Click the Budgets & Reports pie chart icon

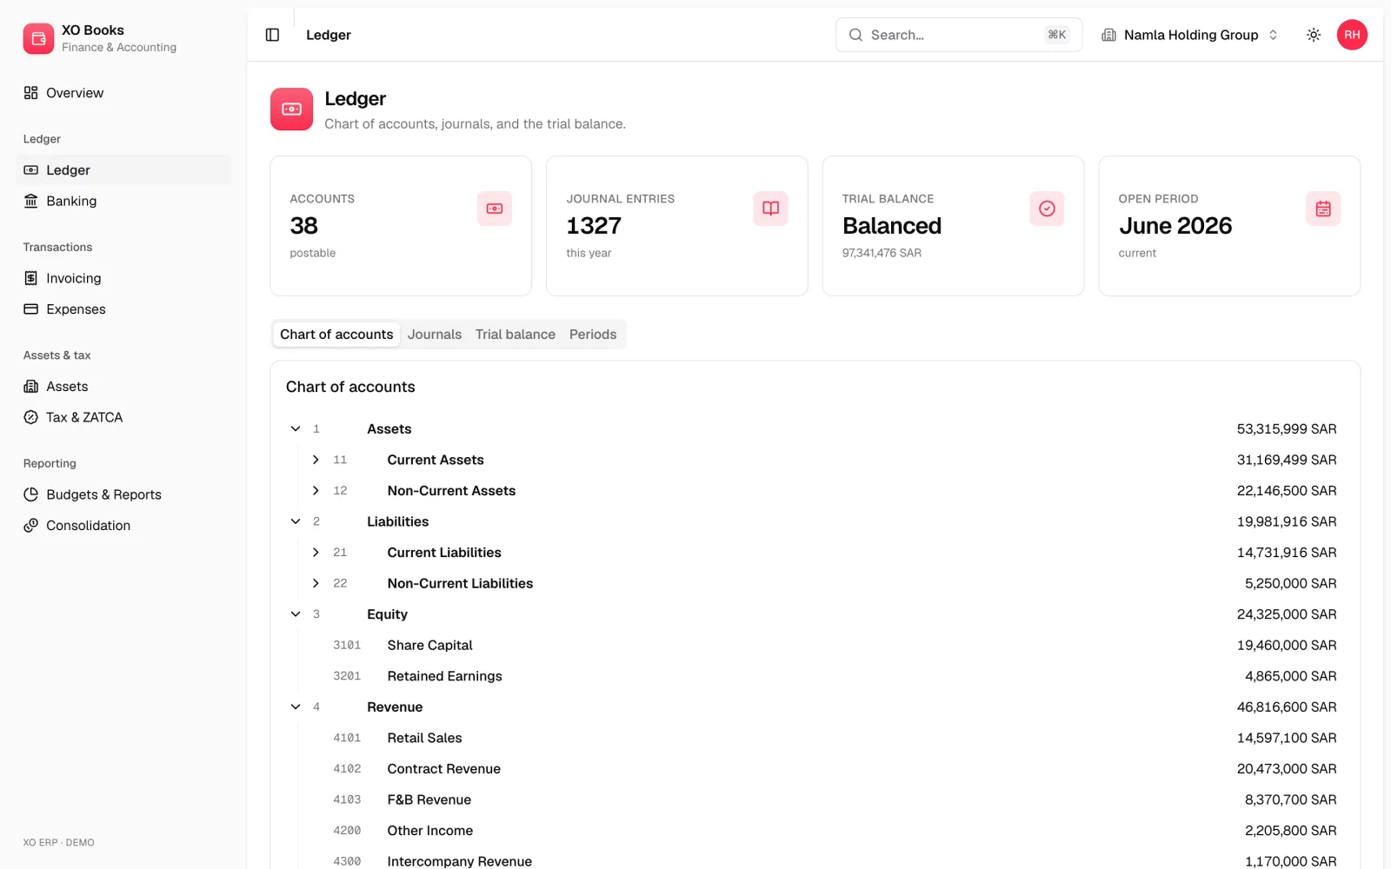point(30,494)
